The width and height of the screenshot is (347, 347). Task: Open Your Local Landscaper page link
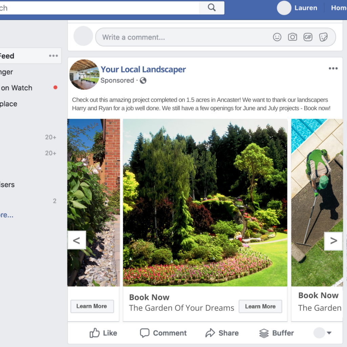click(x=143, y=69)
